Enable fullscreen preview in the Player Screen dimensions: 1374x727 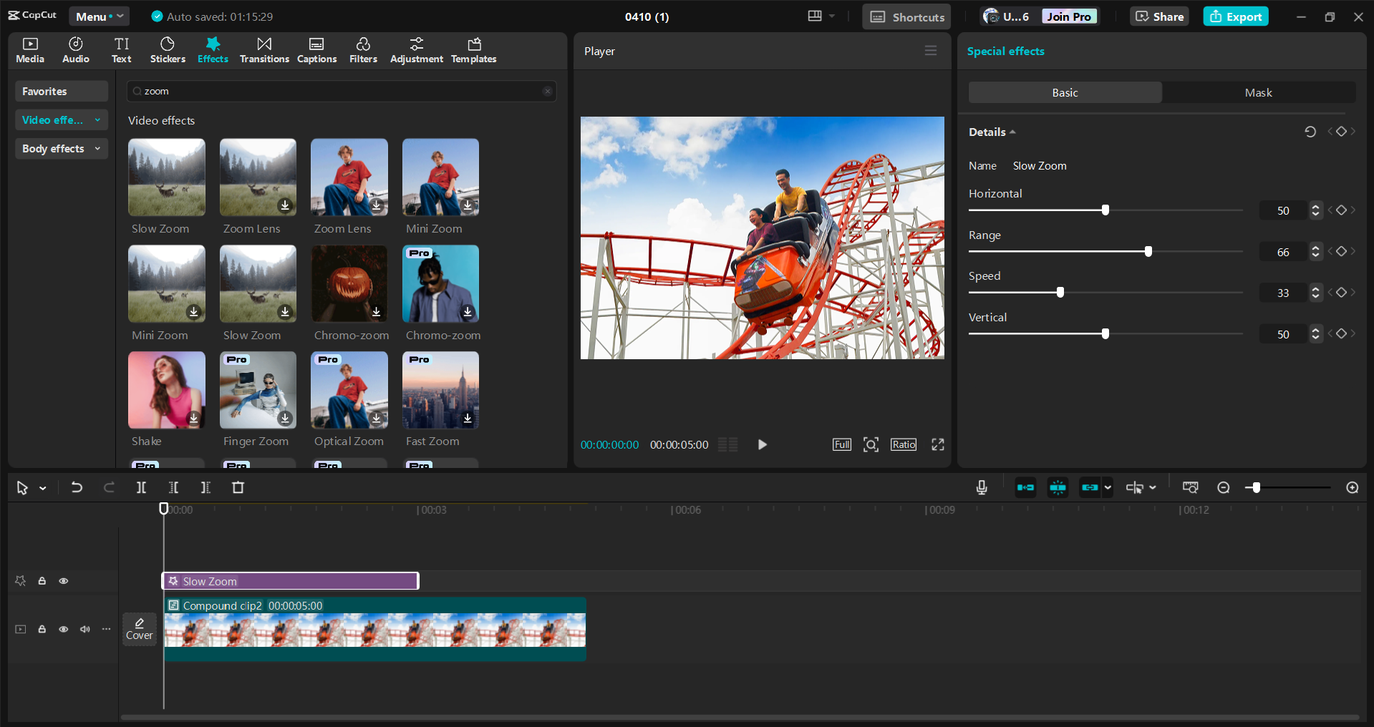937,444
